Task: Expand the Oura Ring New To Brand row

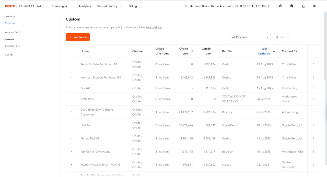Action: 72,112
